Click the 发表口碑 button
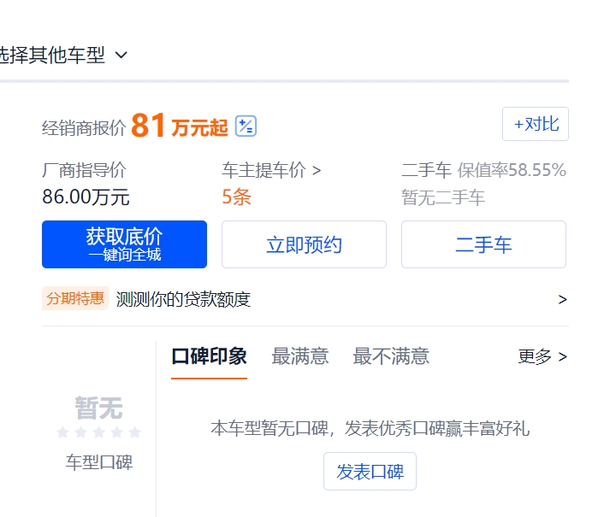 370,471
